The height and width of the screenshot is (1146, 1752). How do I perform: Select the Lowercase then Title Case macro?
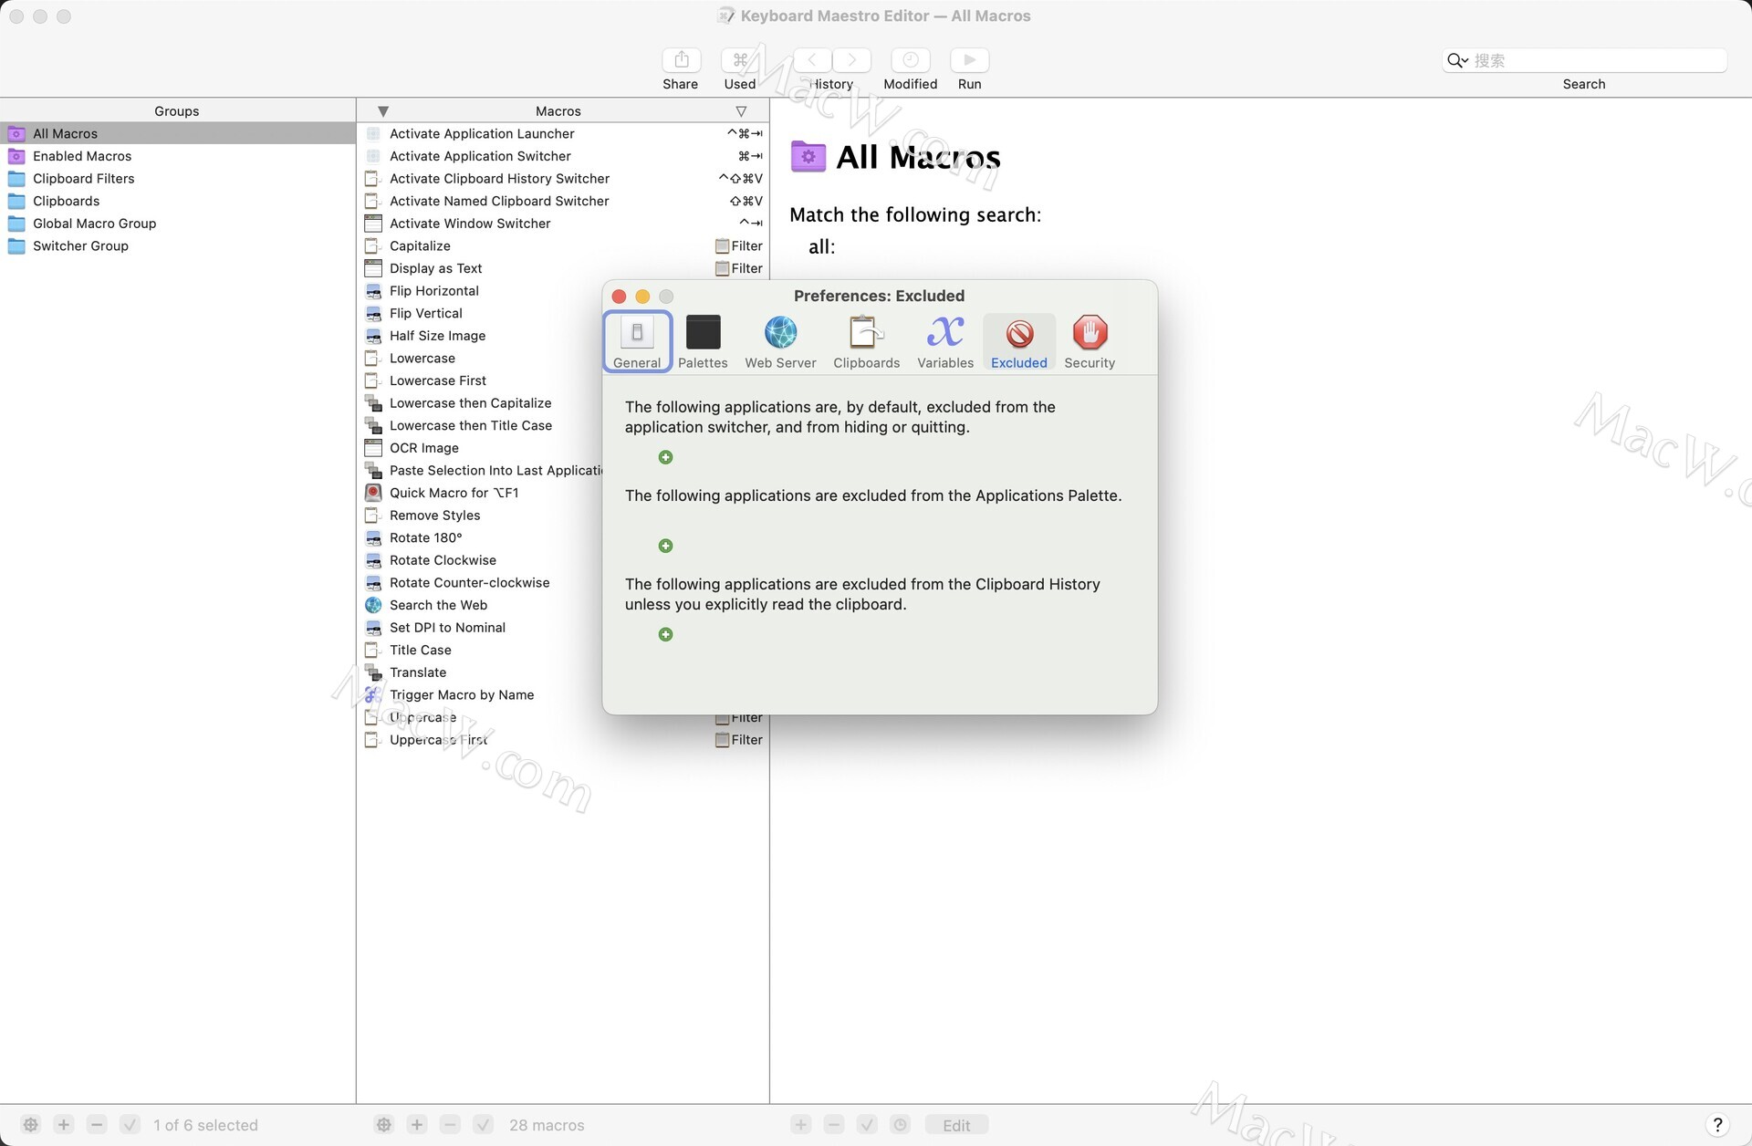(x=480, y=425)
